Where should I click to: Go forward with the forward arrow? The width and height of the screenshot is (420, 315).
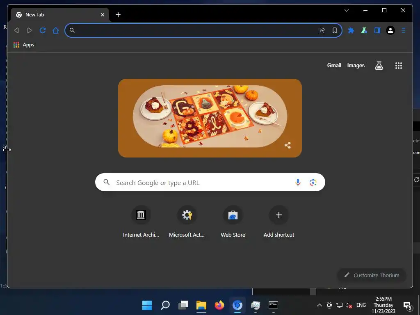(x=30, y=30)
